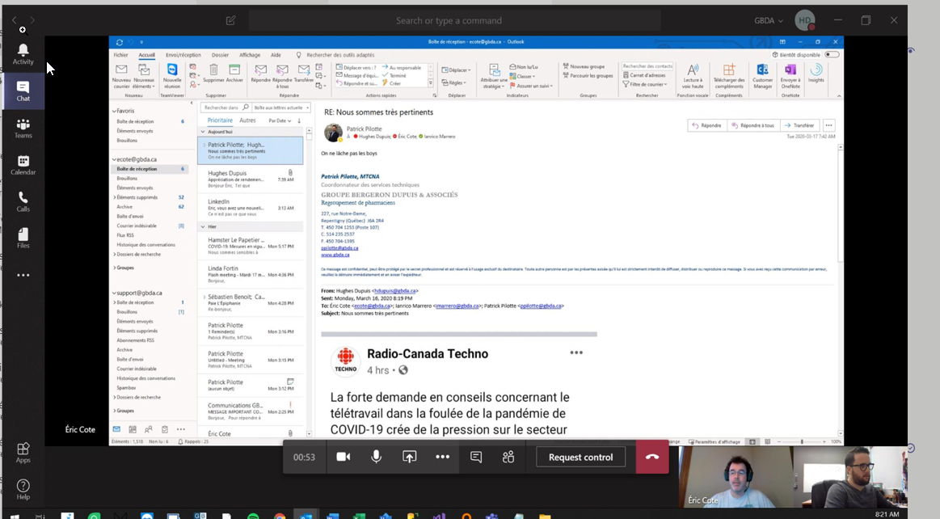Open Chat in the Teams sidebar
940x519 pixels.
[x=23, y=91]
